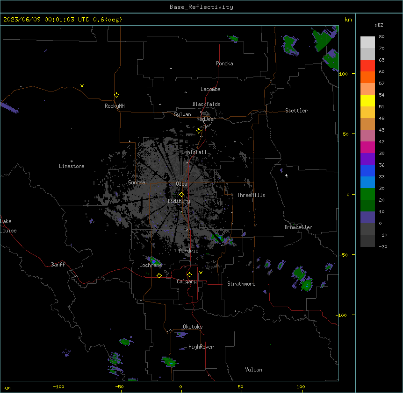403x393 pixels.
Task: Click the yellow V marker east of Calgary
Action: [201, 273]
